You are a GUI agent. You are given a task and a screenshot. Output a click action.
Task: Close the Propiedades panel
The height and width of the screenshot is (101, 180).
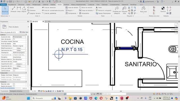click(28, 21)
